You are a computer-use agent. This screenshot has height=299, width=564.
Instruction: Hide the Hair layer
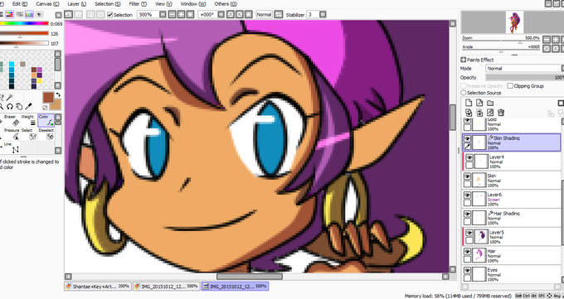467,252
